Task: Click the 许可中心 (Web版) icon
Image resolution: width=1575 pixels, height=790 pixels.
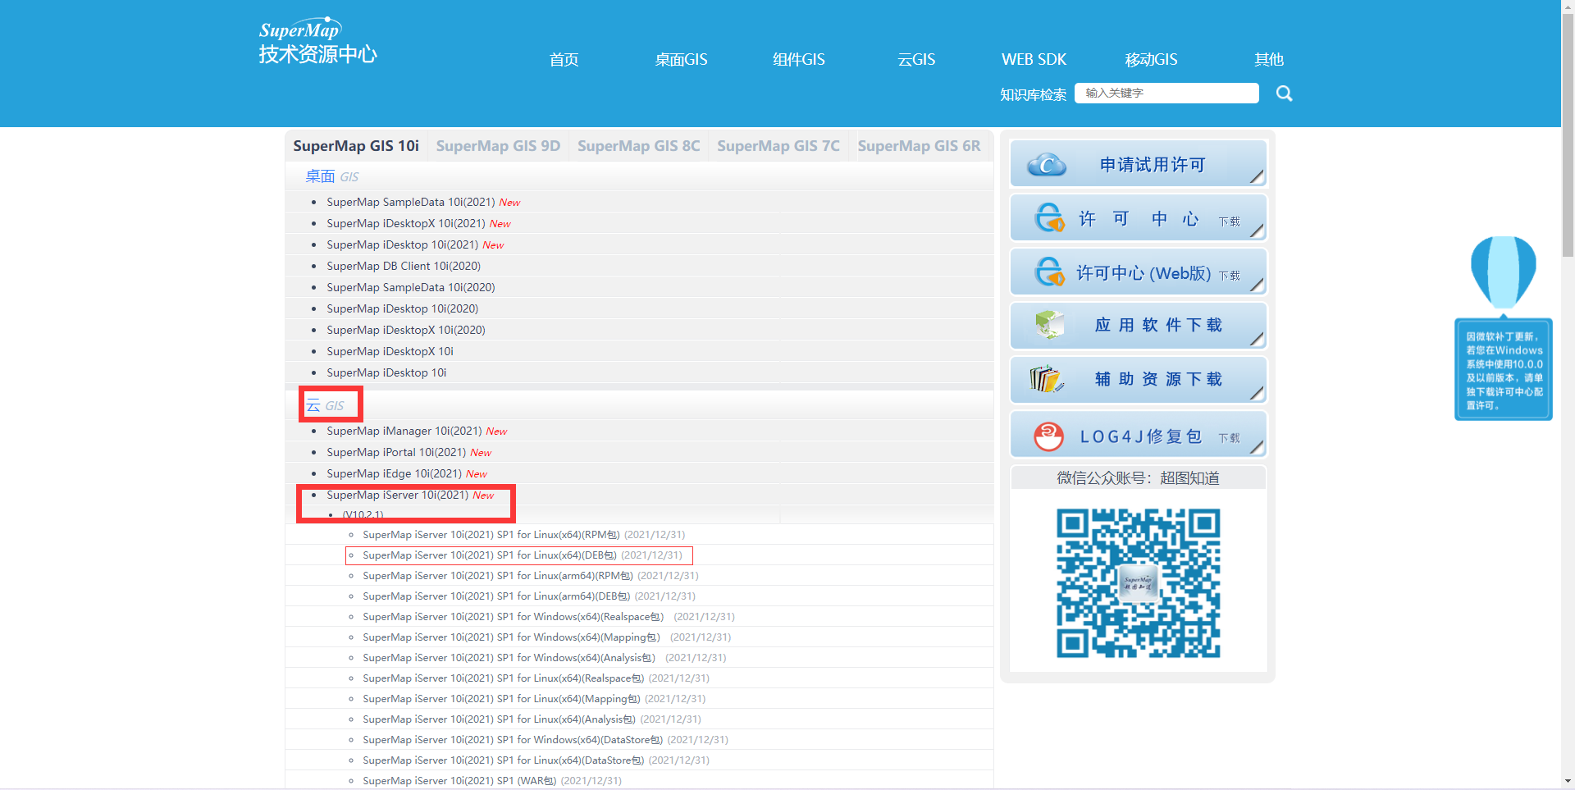Action: [x=1049, y=272]
